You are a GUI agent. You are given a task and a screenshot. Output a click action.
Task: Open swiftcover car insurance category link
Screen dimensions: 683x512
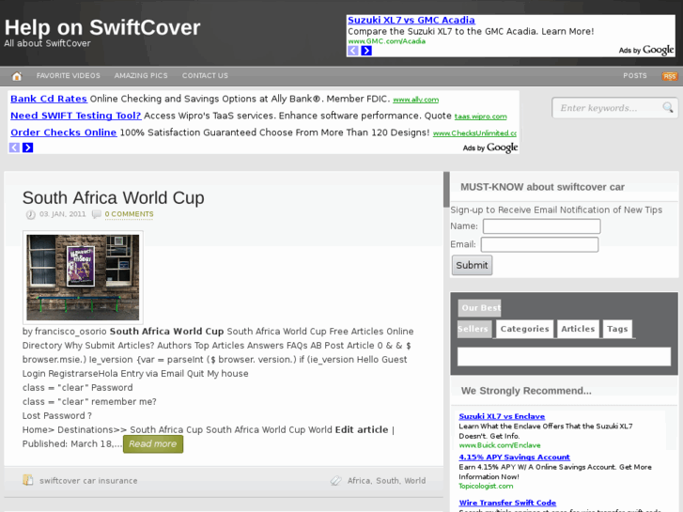[x=88, y=481]
